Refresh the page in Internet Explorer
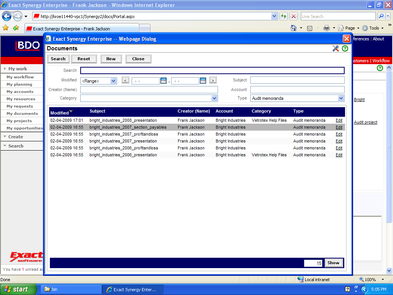Viewport: 393px width, 295px height. tap(284, 16)
